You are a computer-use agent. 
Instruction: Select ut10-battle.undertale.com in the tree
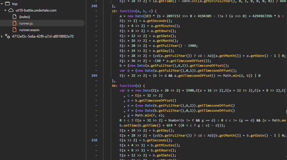[x=36, y=10]
